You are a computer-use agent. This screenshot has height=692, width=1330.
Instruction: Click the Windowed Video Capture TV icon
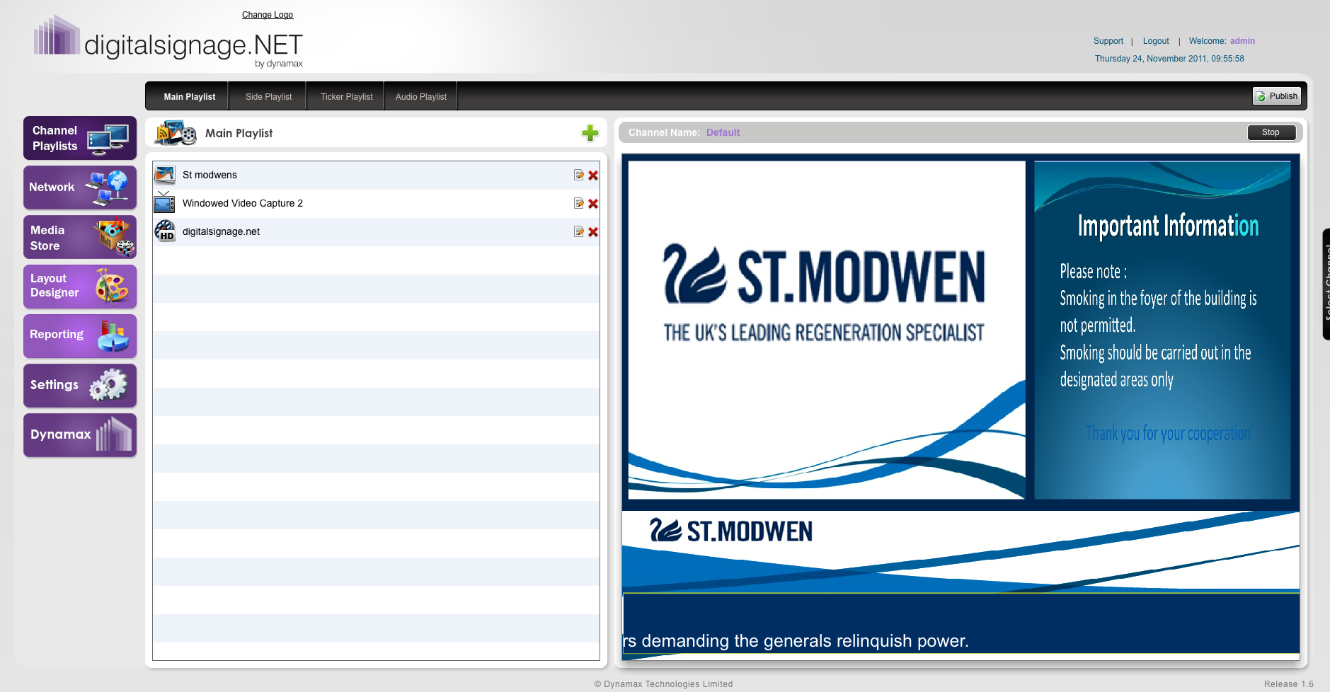click(x=164, y=202)
